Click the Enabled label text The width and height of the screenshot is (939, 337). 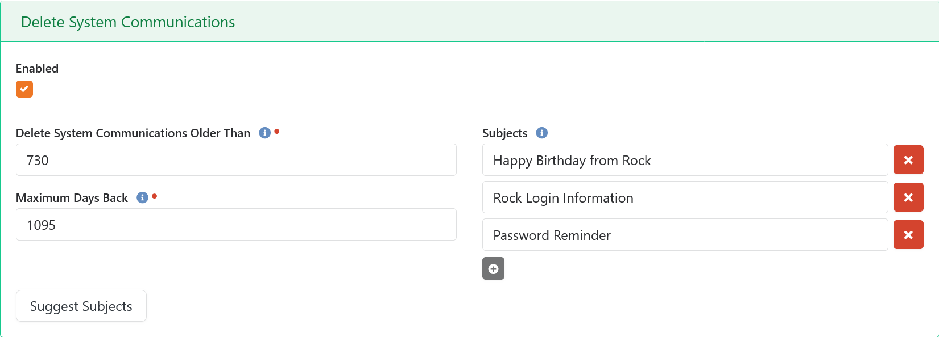click(x=37, y=69)
